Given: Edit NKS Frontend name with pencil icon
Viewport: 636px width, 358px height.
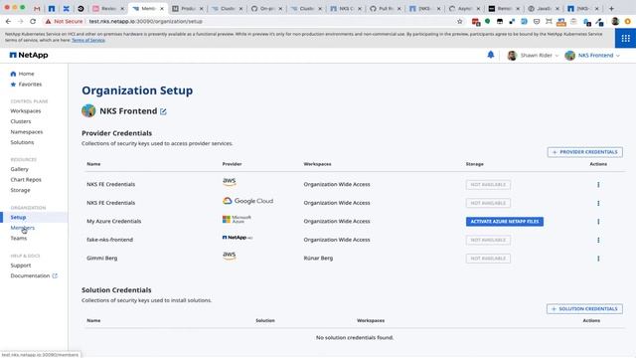Looking at the screenshot, I should (x=163, y=111).
